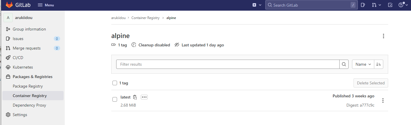Open the Name sort dropdown
This screenshot has height=125, width=411.
tap(363, 64)
